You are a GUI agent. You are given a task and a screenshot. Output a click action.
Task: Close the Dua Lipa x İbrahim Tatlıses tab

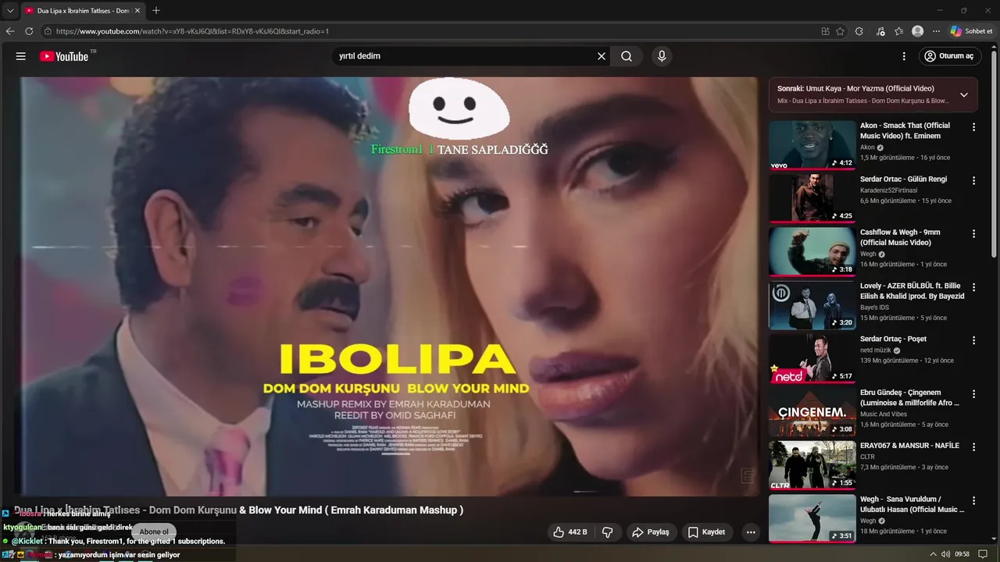(137, 11)
